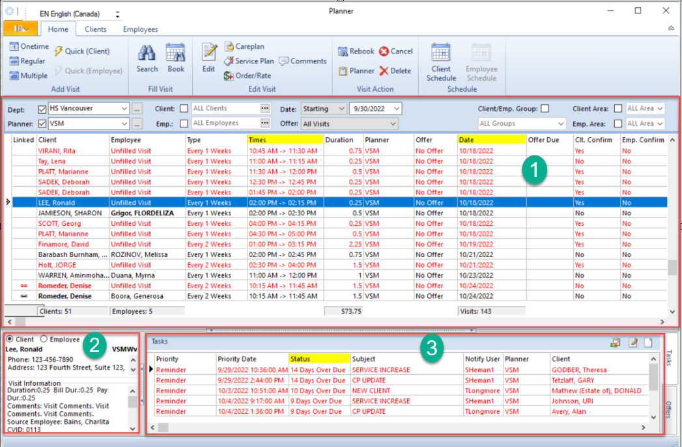Expand the Offer dropdown showing All Visits
Viewport: 682px width, 447px height.
click(395, 123)
